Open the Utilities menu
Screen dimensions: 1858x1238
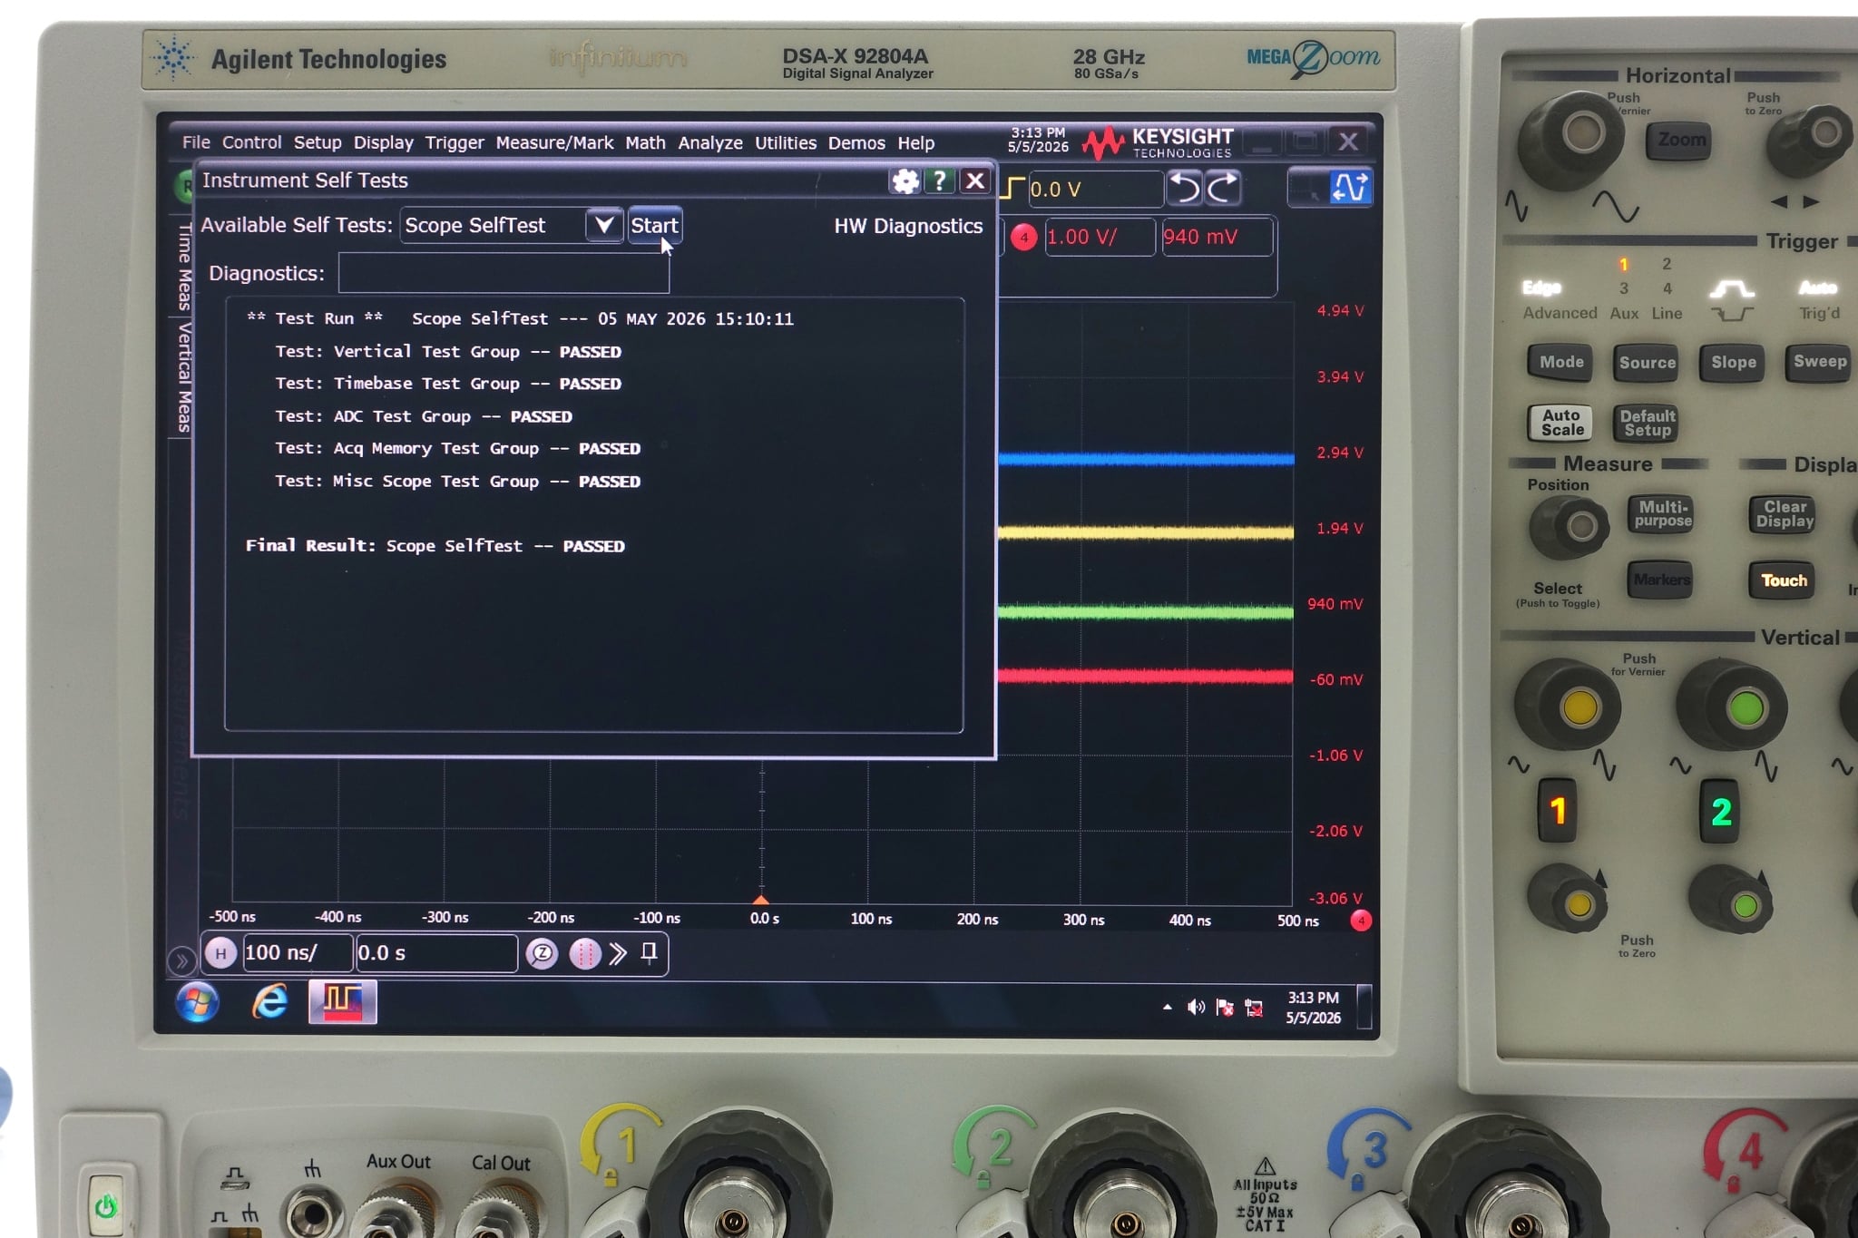[786, 143]
